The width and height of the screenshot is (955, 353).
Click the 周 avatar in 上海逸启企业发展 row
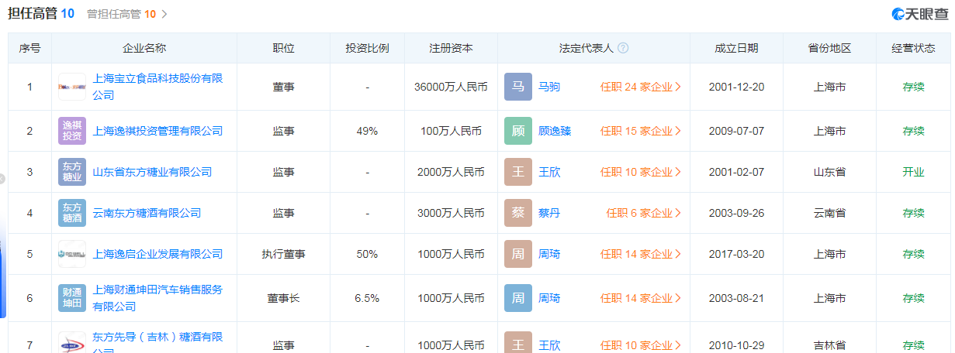tap(518, 254)
